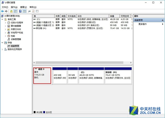The image size is (165, 118).
Task: Select 事件查看器 in the tree
Action: point(16,26)
